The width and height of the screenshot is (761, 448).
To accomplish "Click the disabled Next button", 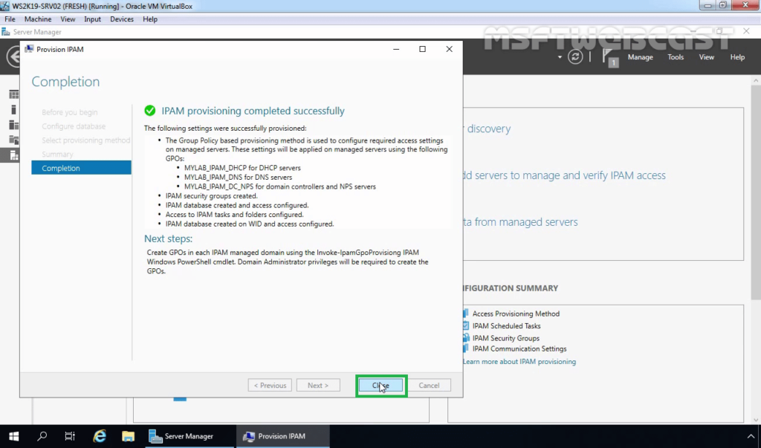I will (x=318, y=386).
